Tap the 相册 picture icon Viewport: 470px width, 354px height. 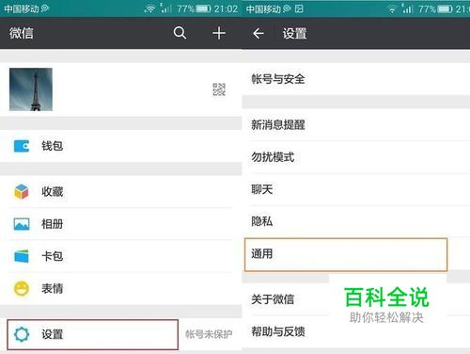[22, 224]
